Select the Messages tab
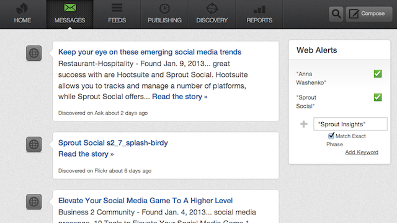Screen dimensions: 397x223 [70, 14]
